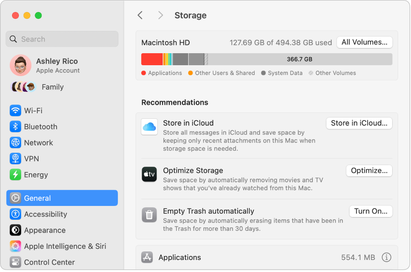Open Apple Intelligence & Siri settings icon
411x272 pixels.
(x=15, y=246)
